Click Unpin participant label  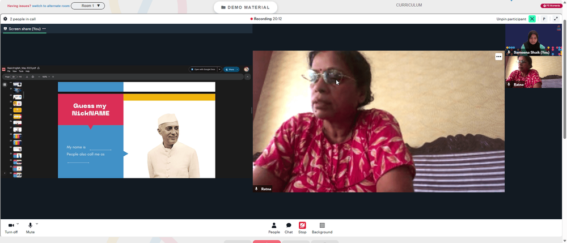pos(511,19)
